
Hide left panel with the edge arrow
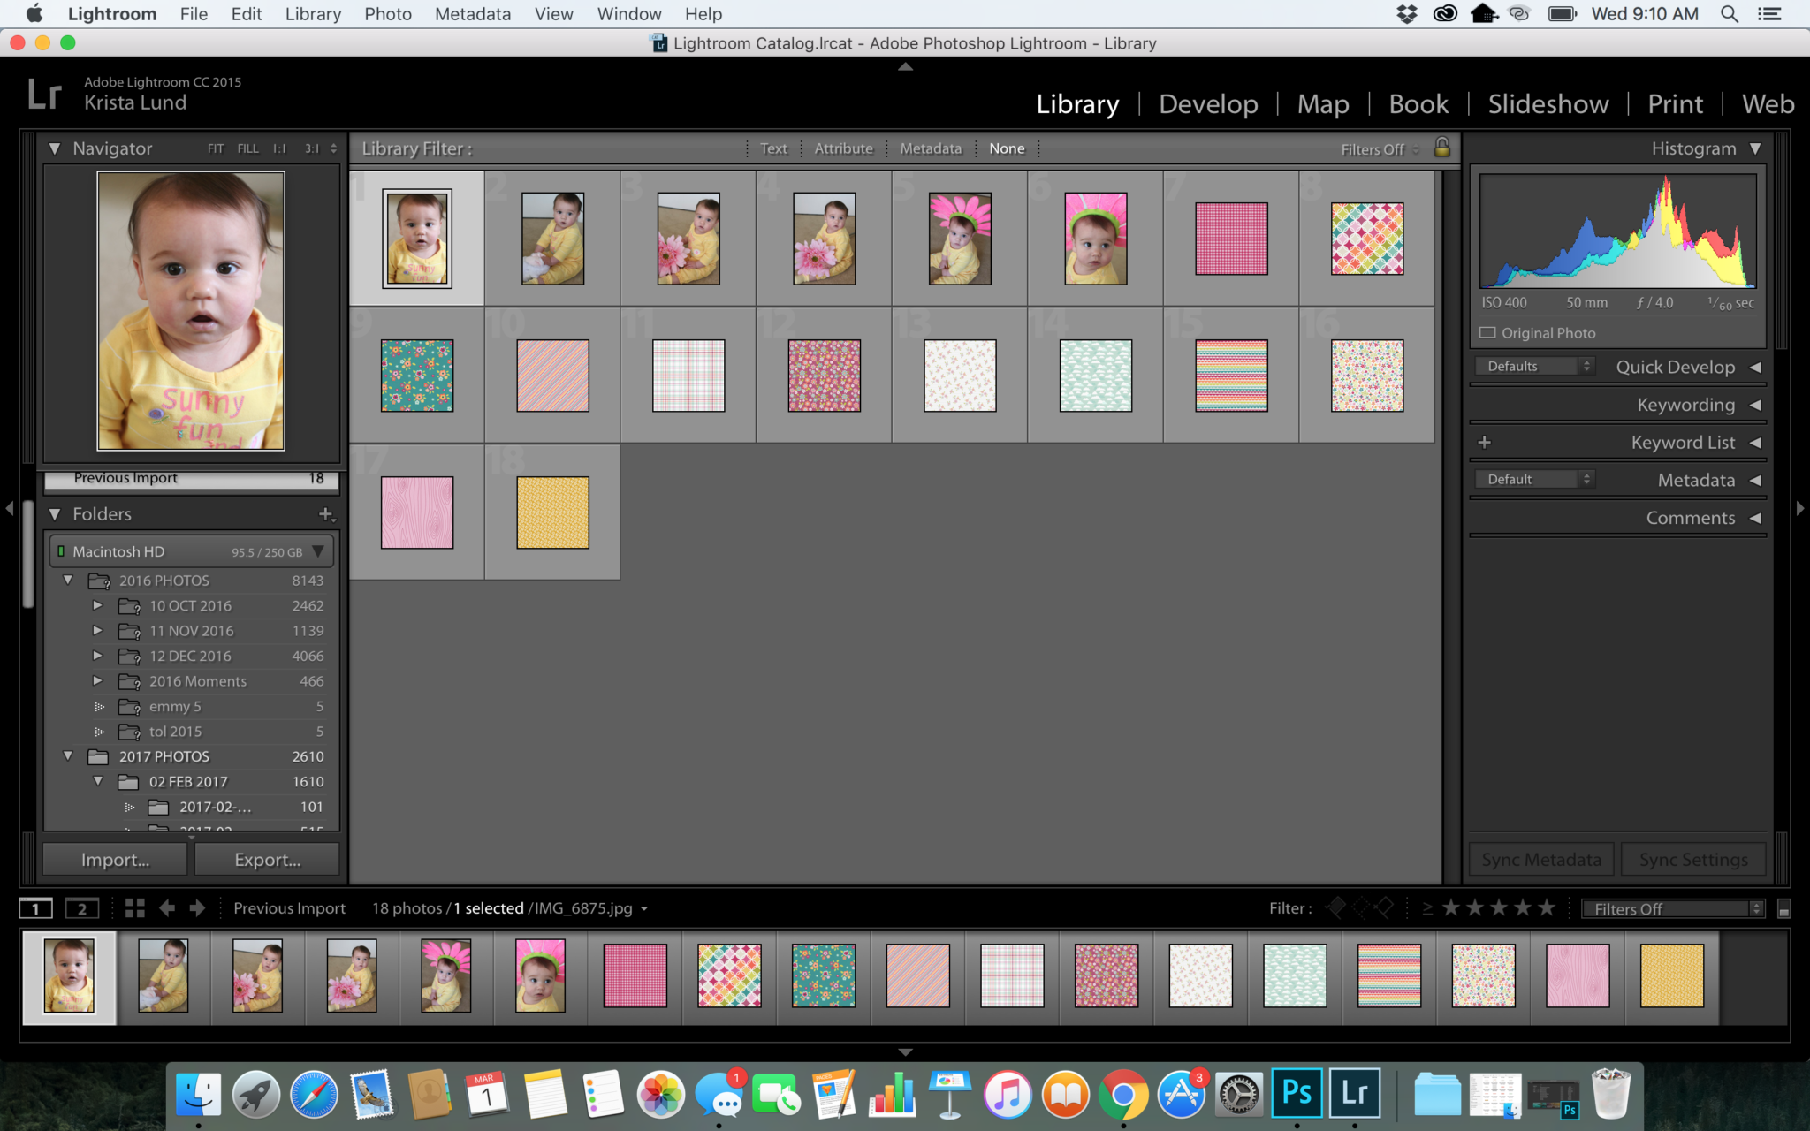click(9, 508)
